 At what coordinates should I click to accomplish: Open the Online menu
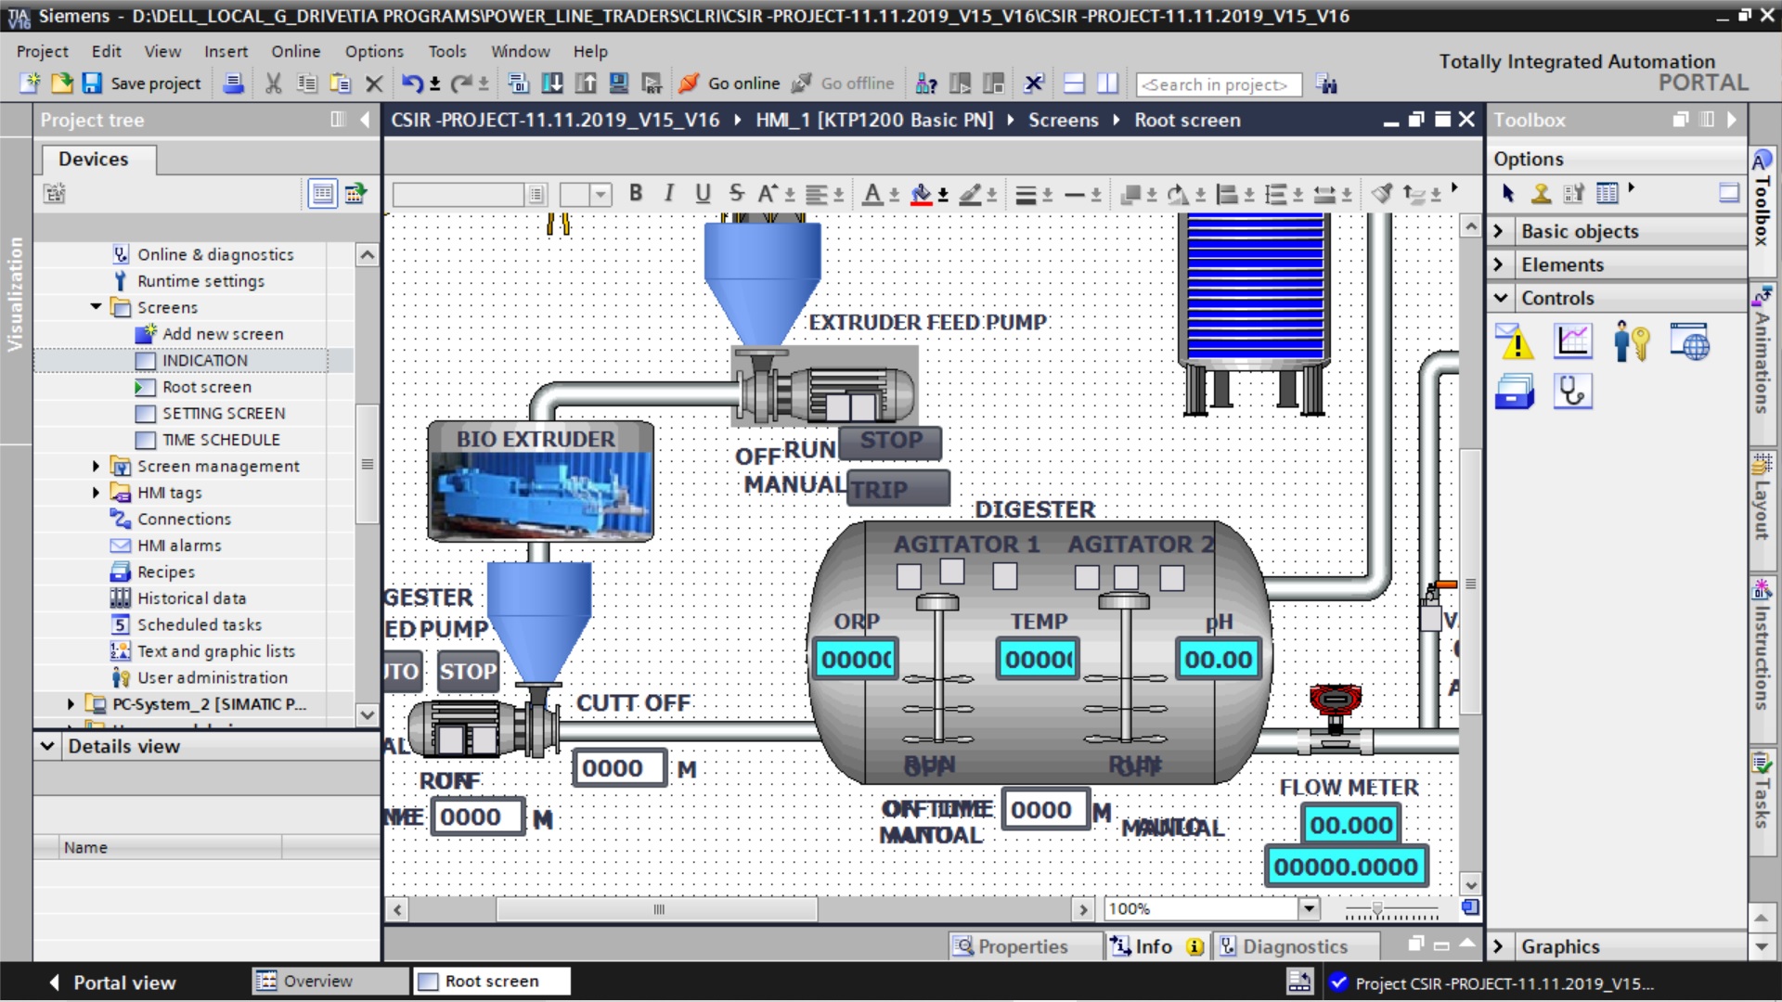pos(295,51)
